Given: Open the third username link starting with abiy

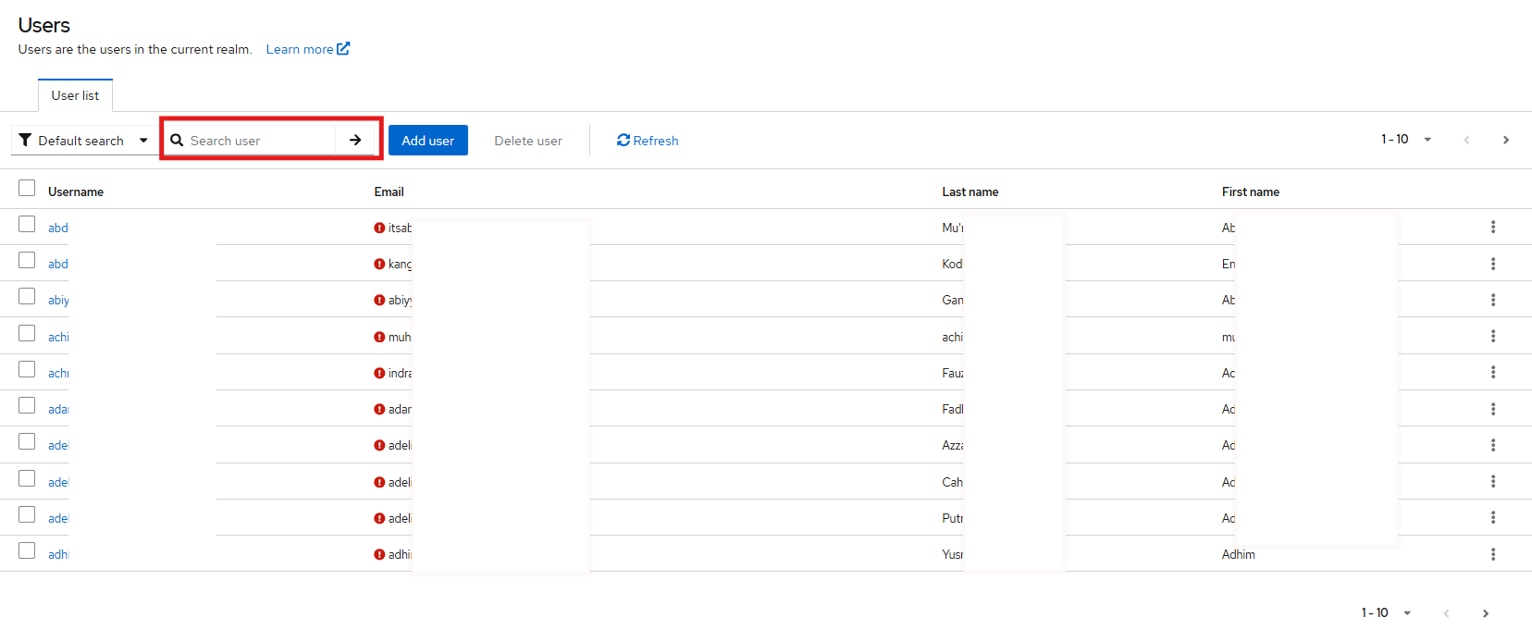Looking at the screenshot, I should (58, 301).
